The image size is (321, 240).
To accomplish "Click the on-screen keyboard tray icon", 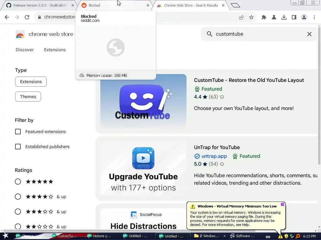I will pyautogui.click(x=268, y=237).
